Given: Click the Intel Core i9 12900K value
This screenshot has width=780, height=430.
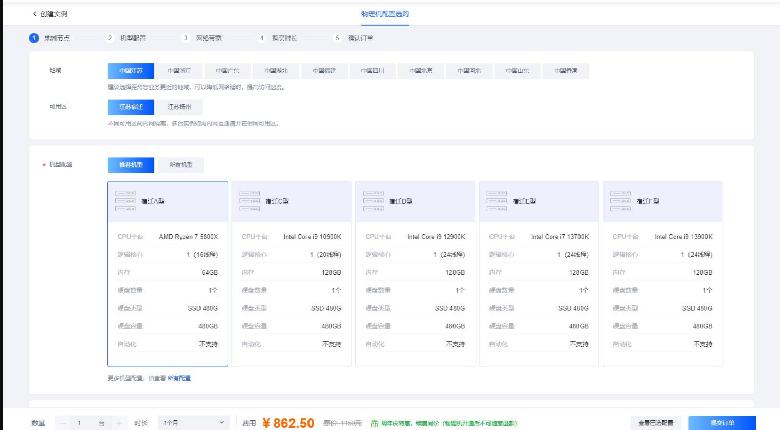Looking at the screenshot, I should (436, 237).
